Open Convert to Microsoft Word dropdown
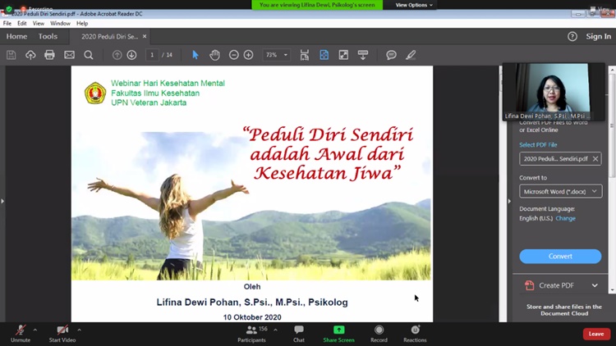The image size is (616, 346). coord(560,191)
